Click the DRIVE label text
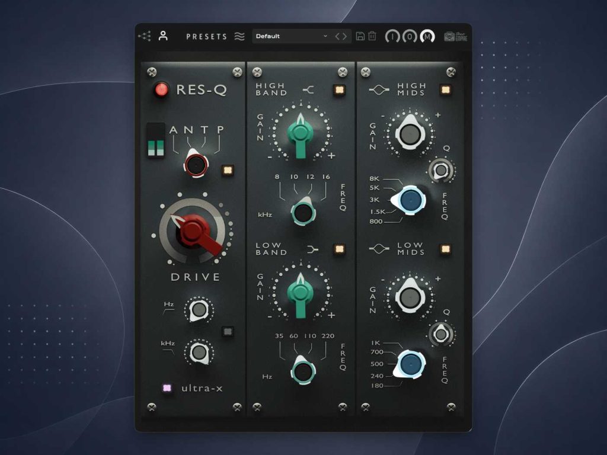The image size is (607, 455). (x=196, y=277)
